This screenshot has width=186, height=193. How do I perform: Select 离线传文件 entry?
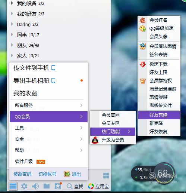coord(159,105)
